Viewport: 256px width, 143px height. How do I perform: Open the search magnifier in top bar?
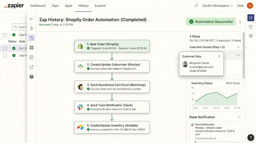196,6
